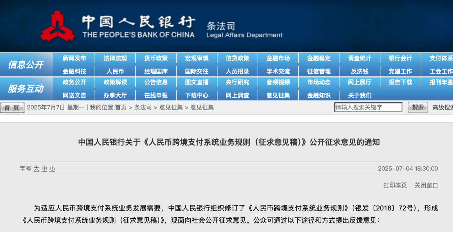Click the first 意见征集 breadcrumb link

(171, 107)
